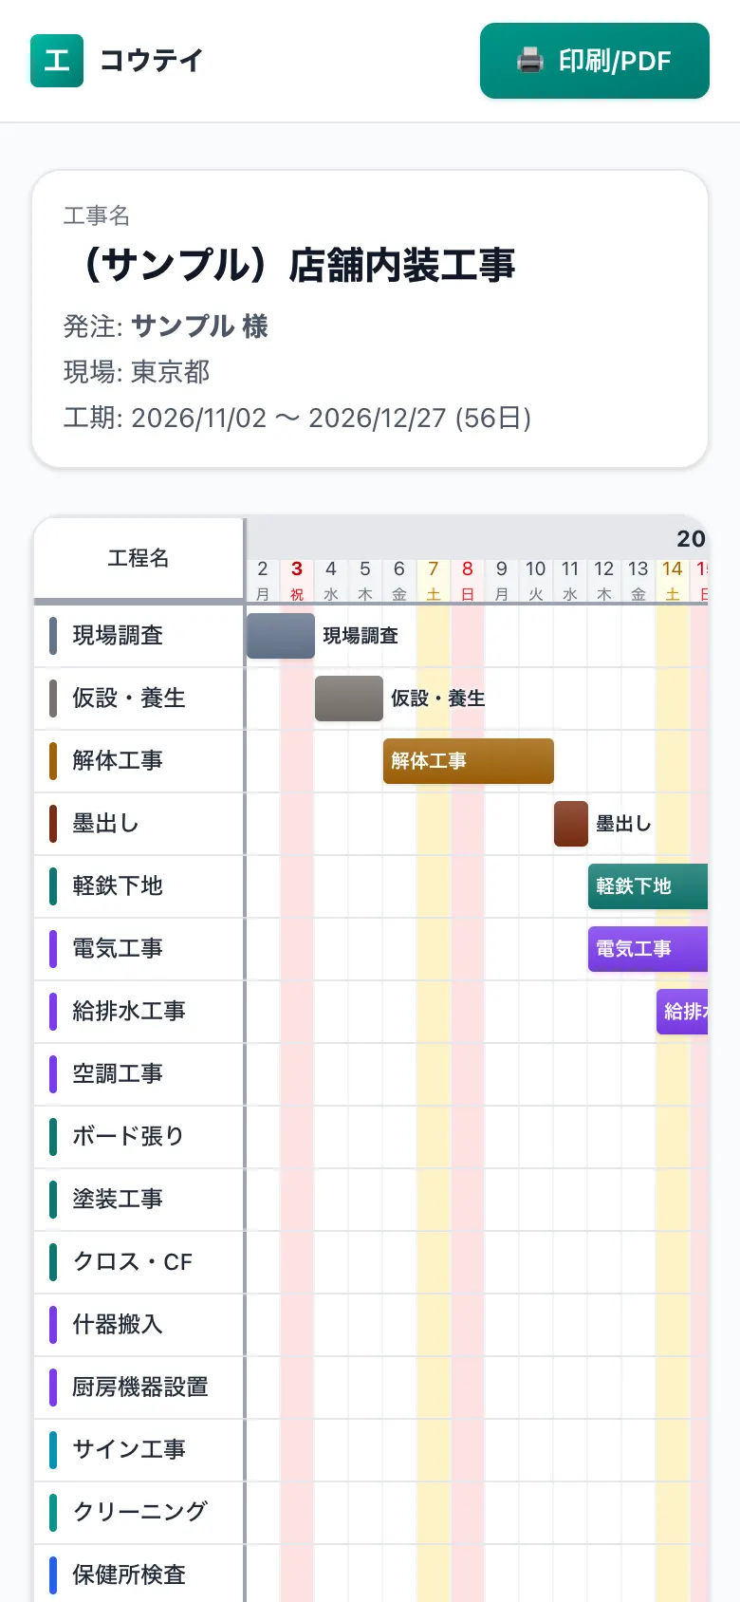Click the 塗装工事 row in task list
740x1602 pixels.
pyautogui.click(x=139, y=1200)
